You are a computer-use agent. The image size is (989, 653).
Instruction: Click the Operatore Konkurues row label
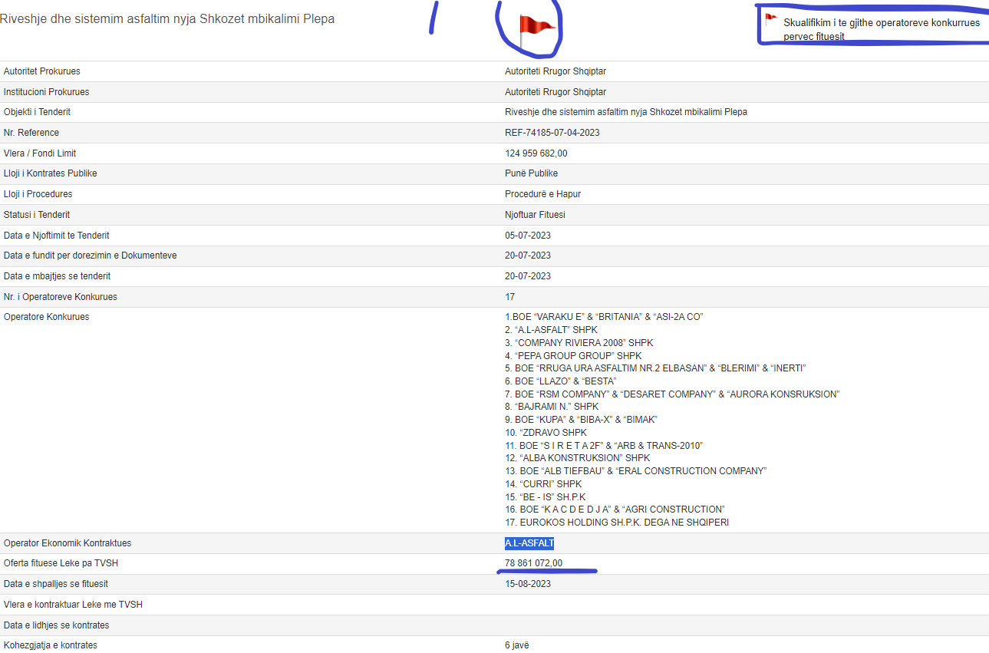point(46,317)
